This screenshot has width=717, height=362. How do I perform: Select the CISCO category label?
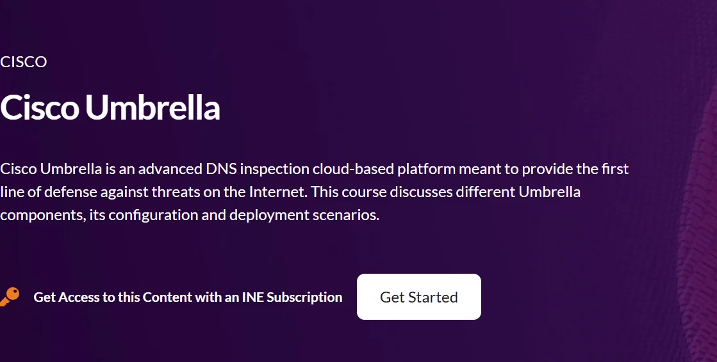[x=23, y=62]
